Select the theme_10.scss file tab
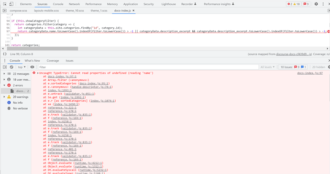The width and height of the screenshot is (330, 174). tap(75, 11)
